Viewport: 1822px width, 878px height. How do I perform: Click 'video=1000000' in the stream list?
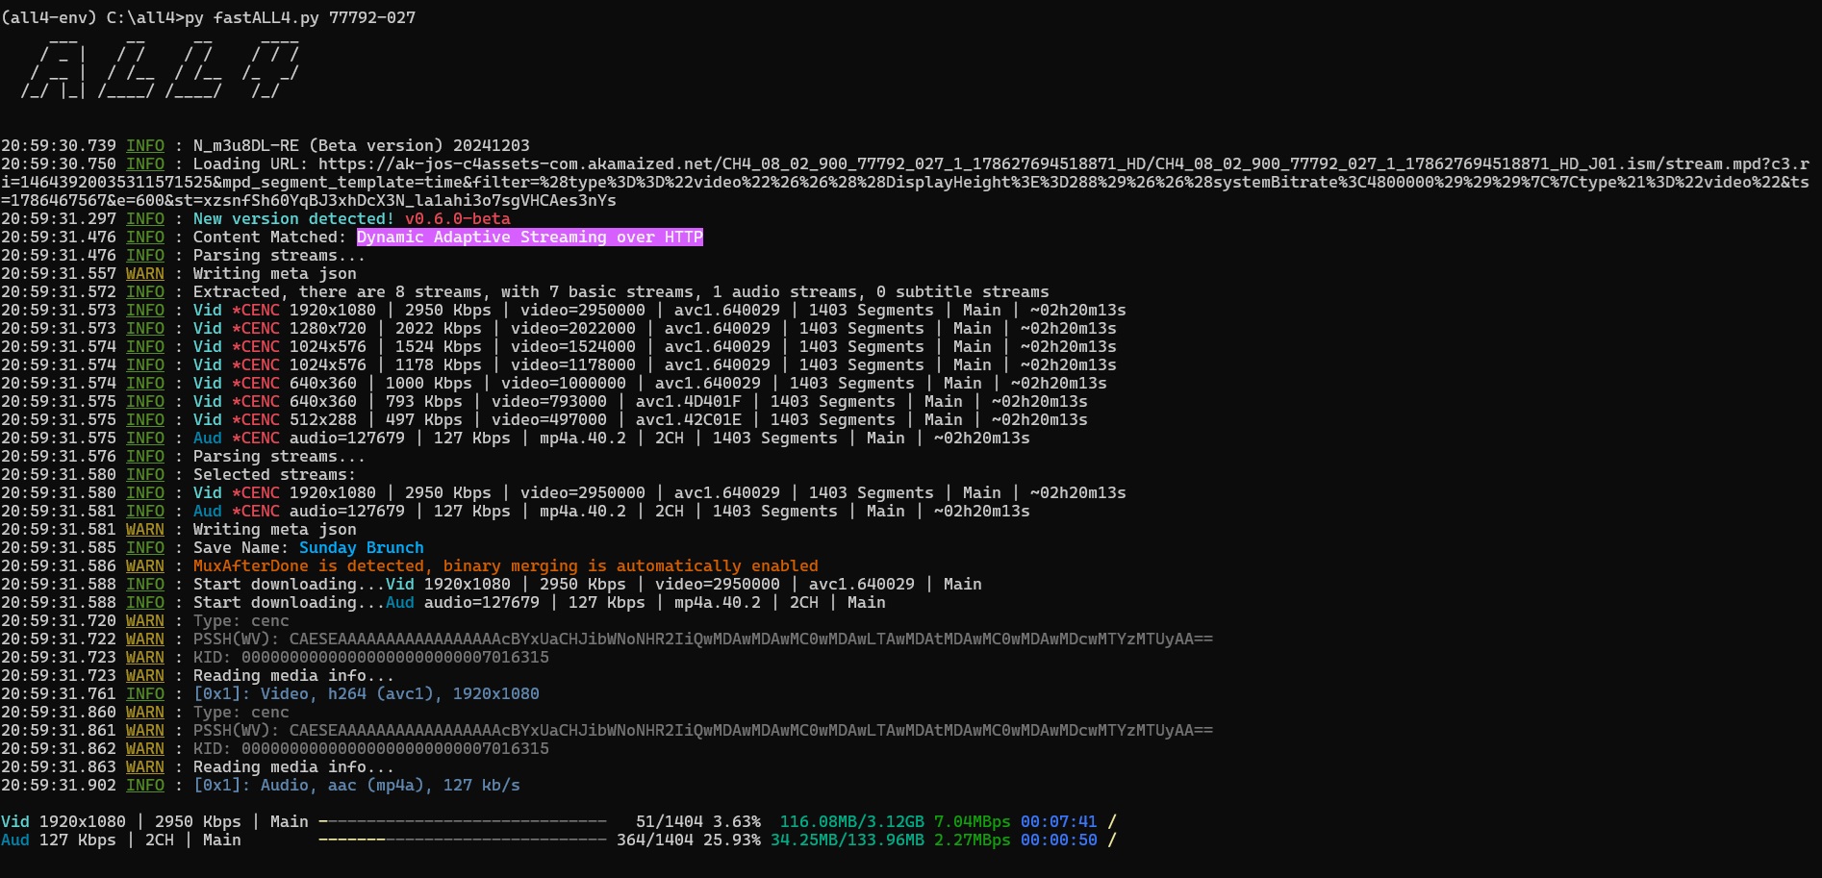[564, 384]
